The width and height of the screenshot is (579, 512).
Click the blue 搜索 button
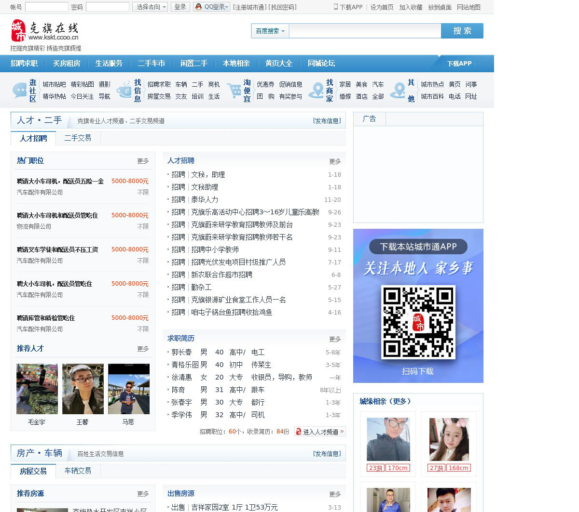coord(462,31)
